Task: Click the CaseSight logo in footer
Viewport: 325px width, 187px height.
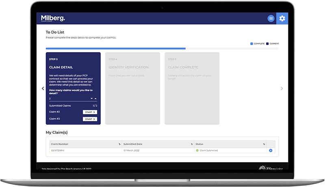Action: [271, 168]
